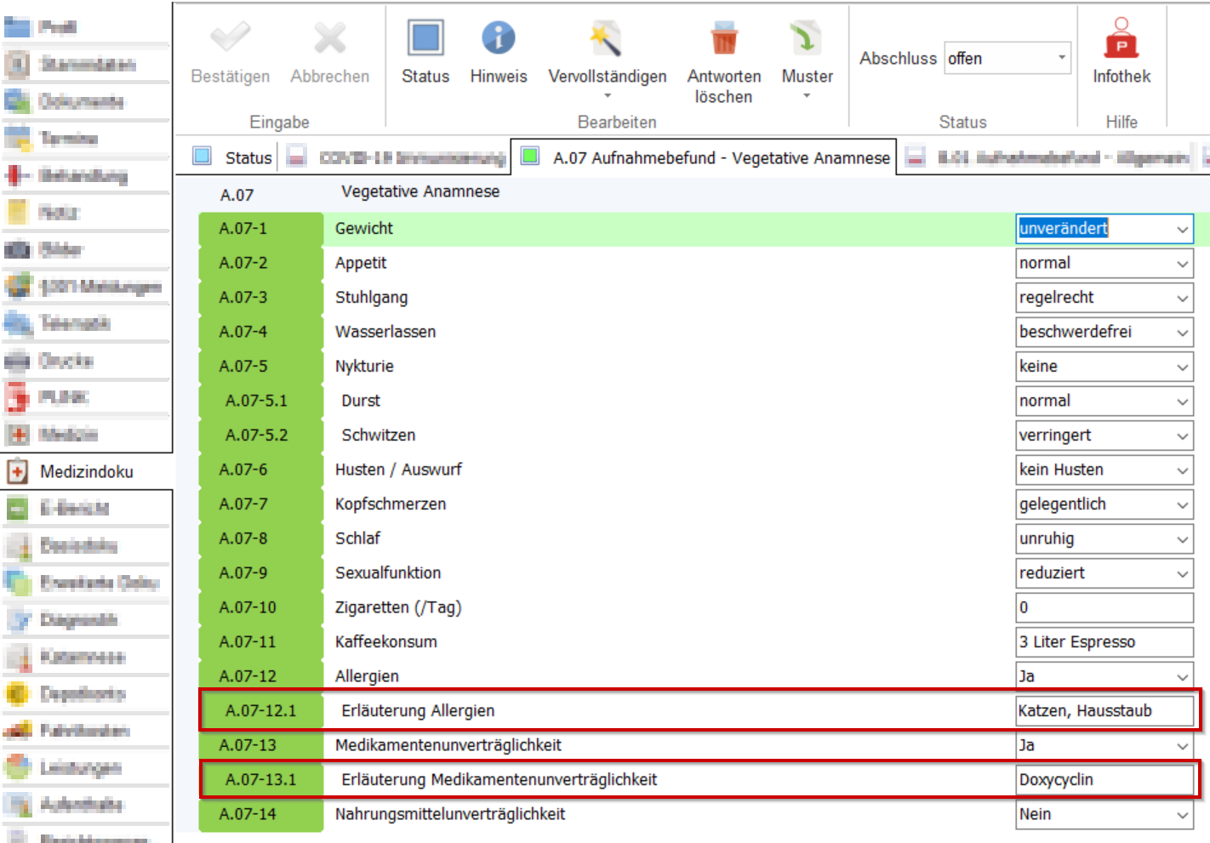The image size is (1210, 843).
Task: Open the Infothek help icon
Action: pyautogui.click(x=1121, y=39)
